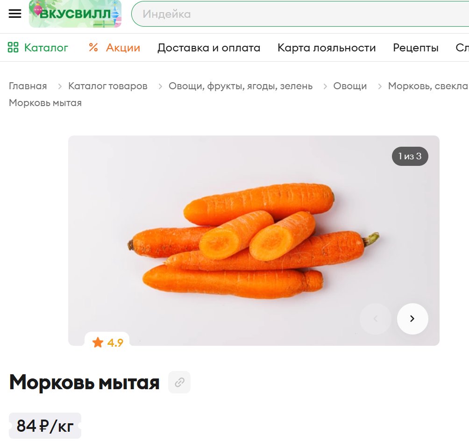Open Карта лояльности menu item

(x=327, y=48)
